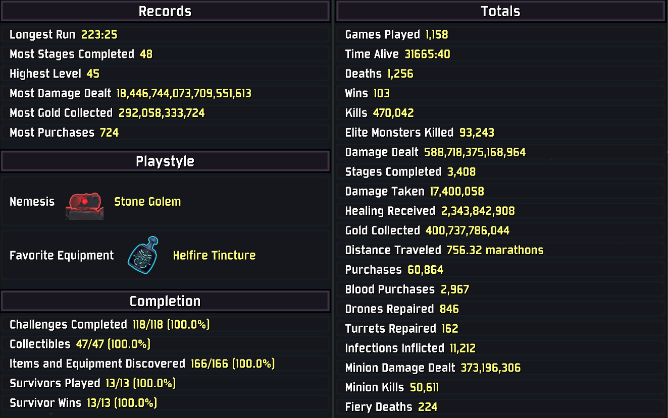Click the Survivor Wins completion row
The image size is (668, 418).
pos(165,403)
